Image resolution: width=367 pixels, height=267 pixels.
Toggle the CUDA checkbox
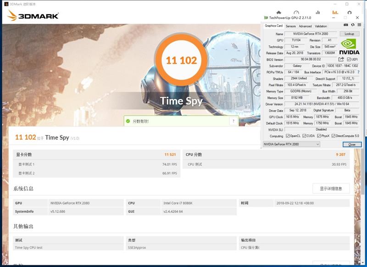[x=304, y=136]
